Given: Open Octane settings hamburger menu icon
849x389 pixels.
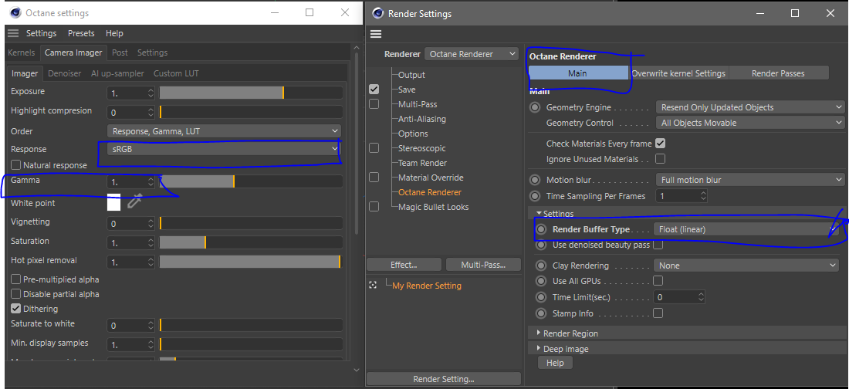Looking at the screenshot, I should pyautogui.click(x=13, y=33).
